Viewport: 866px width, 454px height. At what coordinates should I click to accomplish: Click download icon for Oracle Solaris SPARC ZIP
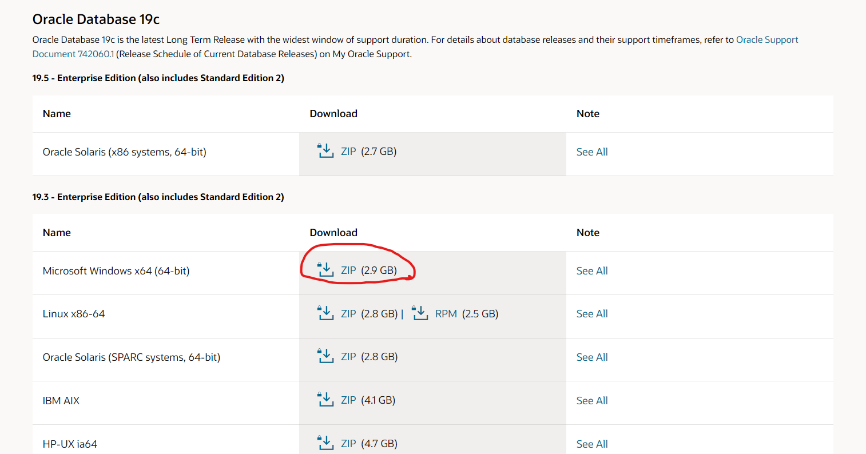pos(325,356)
